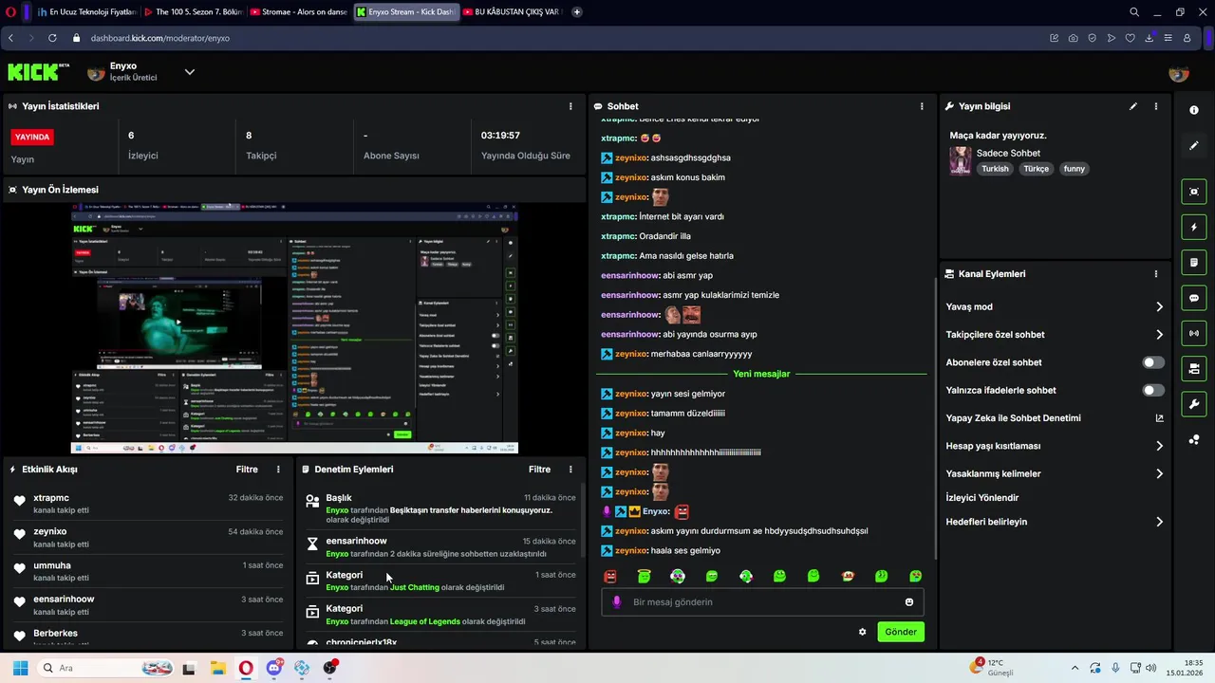Open the Enyxo channel dropdown arrow

(x=189, y=72)
